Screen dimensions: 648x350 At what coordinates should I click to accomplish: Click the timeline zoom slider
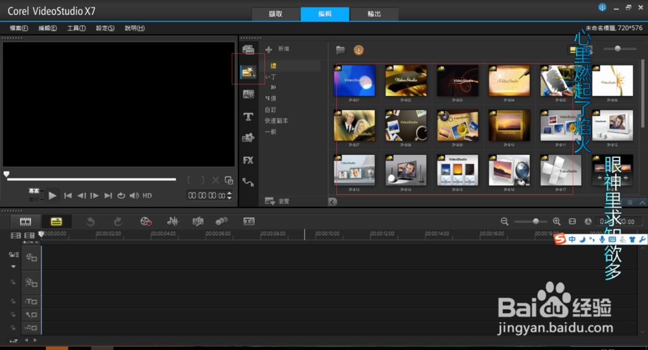536,222
